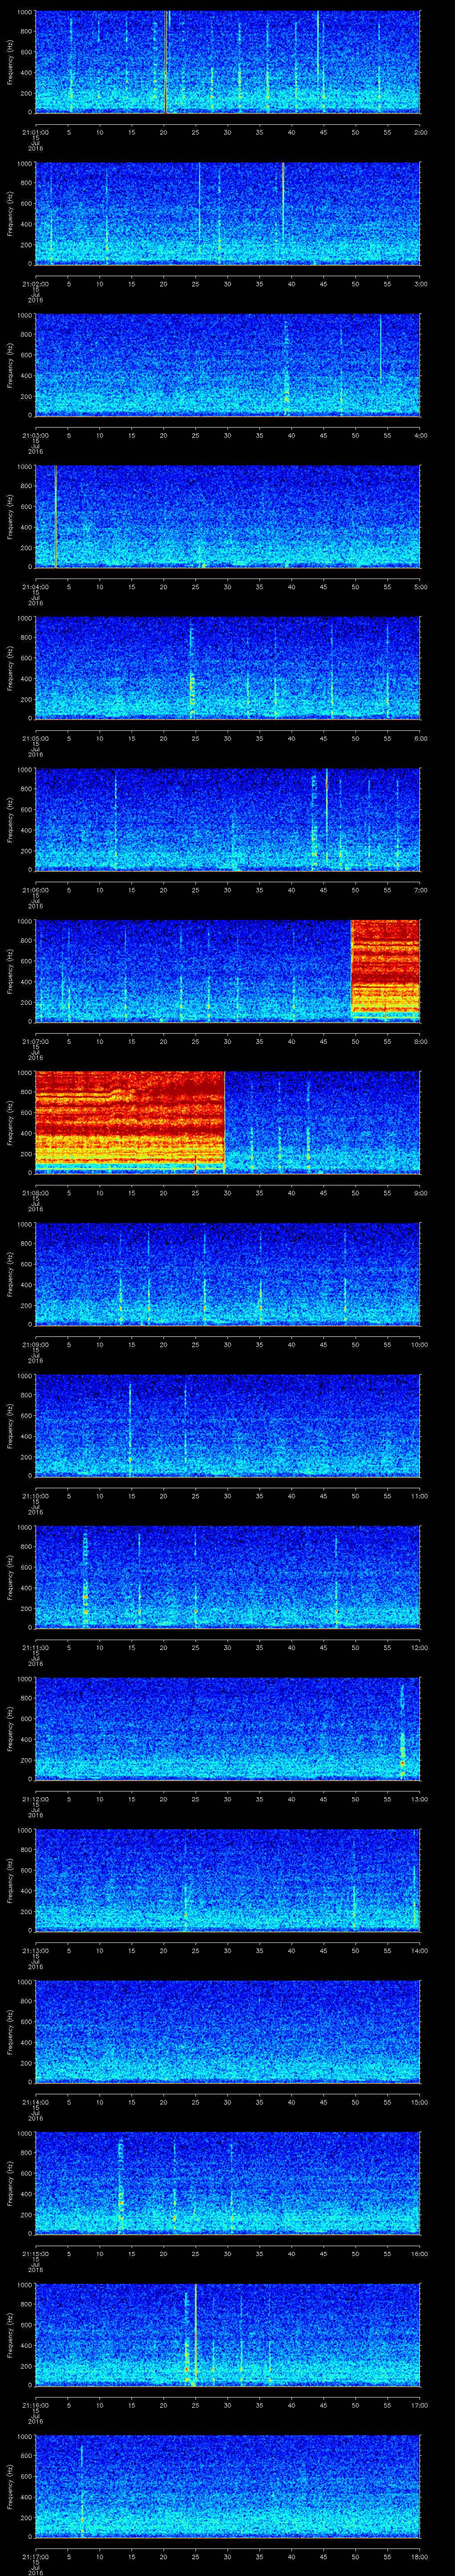Select the 5:00 end time label
Image resolution: width=455 pixels, height=2576 pixels.
420,587
